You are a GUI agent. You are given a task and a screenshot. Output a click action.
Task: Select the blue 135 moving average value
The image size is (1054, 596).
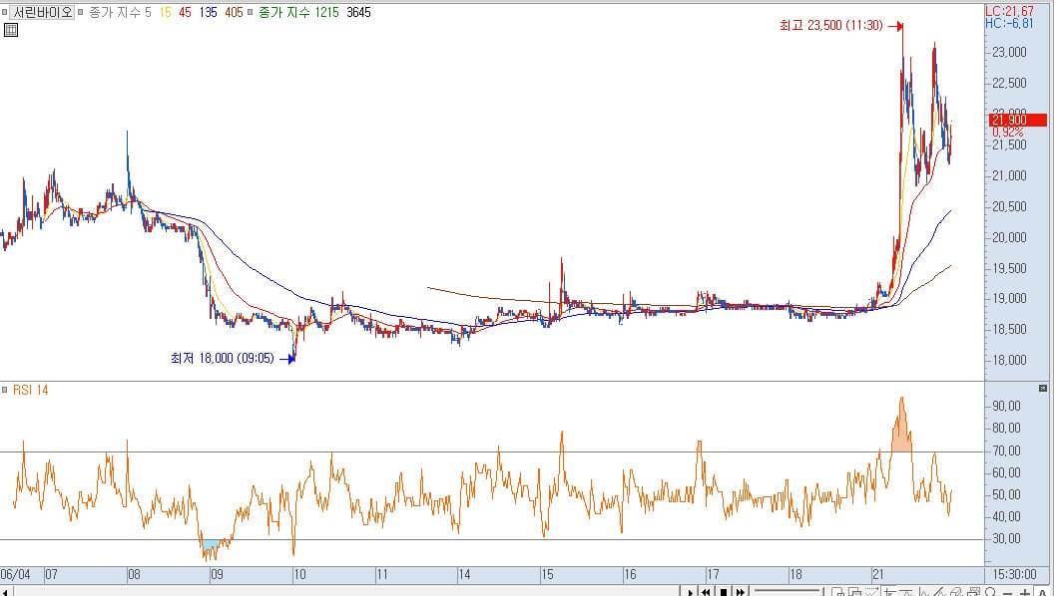209,12
